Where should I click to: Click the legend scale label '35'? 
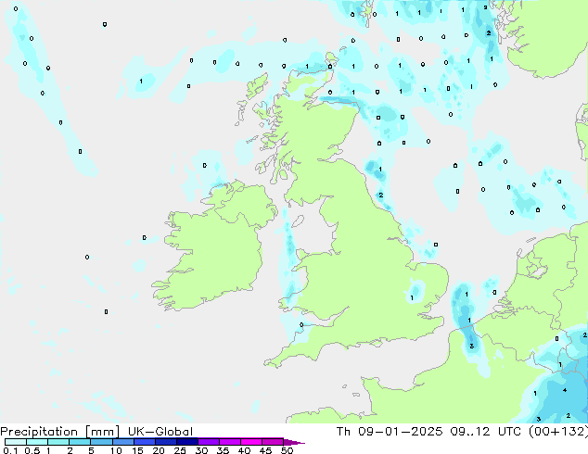223,450
